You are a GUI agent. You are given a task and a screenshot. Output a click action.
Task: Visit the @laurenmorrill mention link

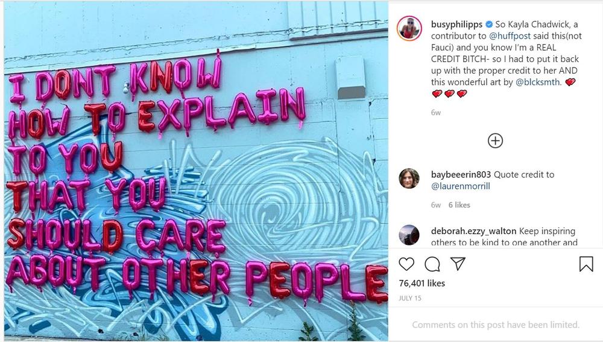pyautogui.click(x=460, y=186)
